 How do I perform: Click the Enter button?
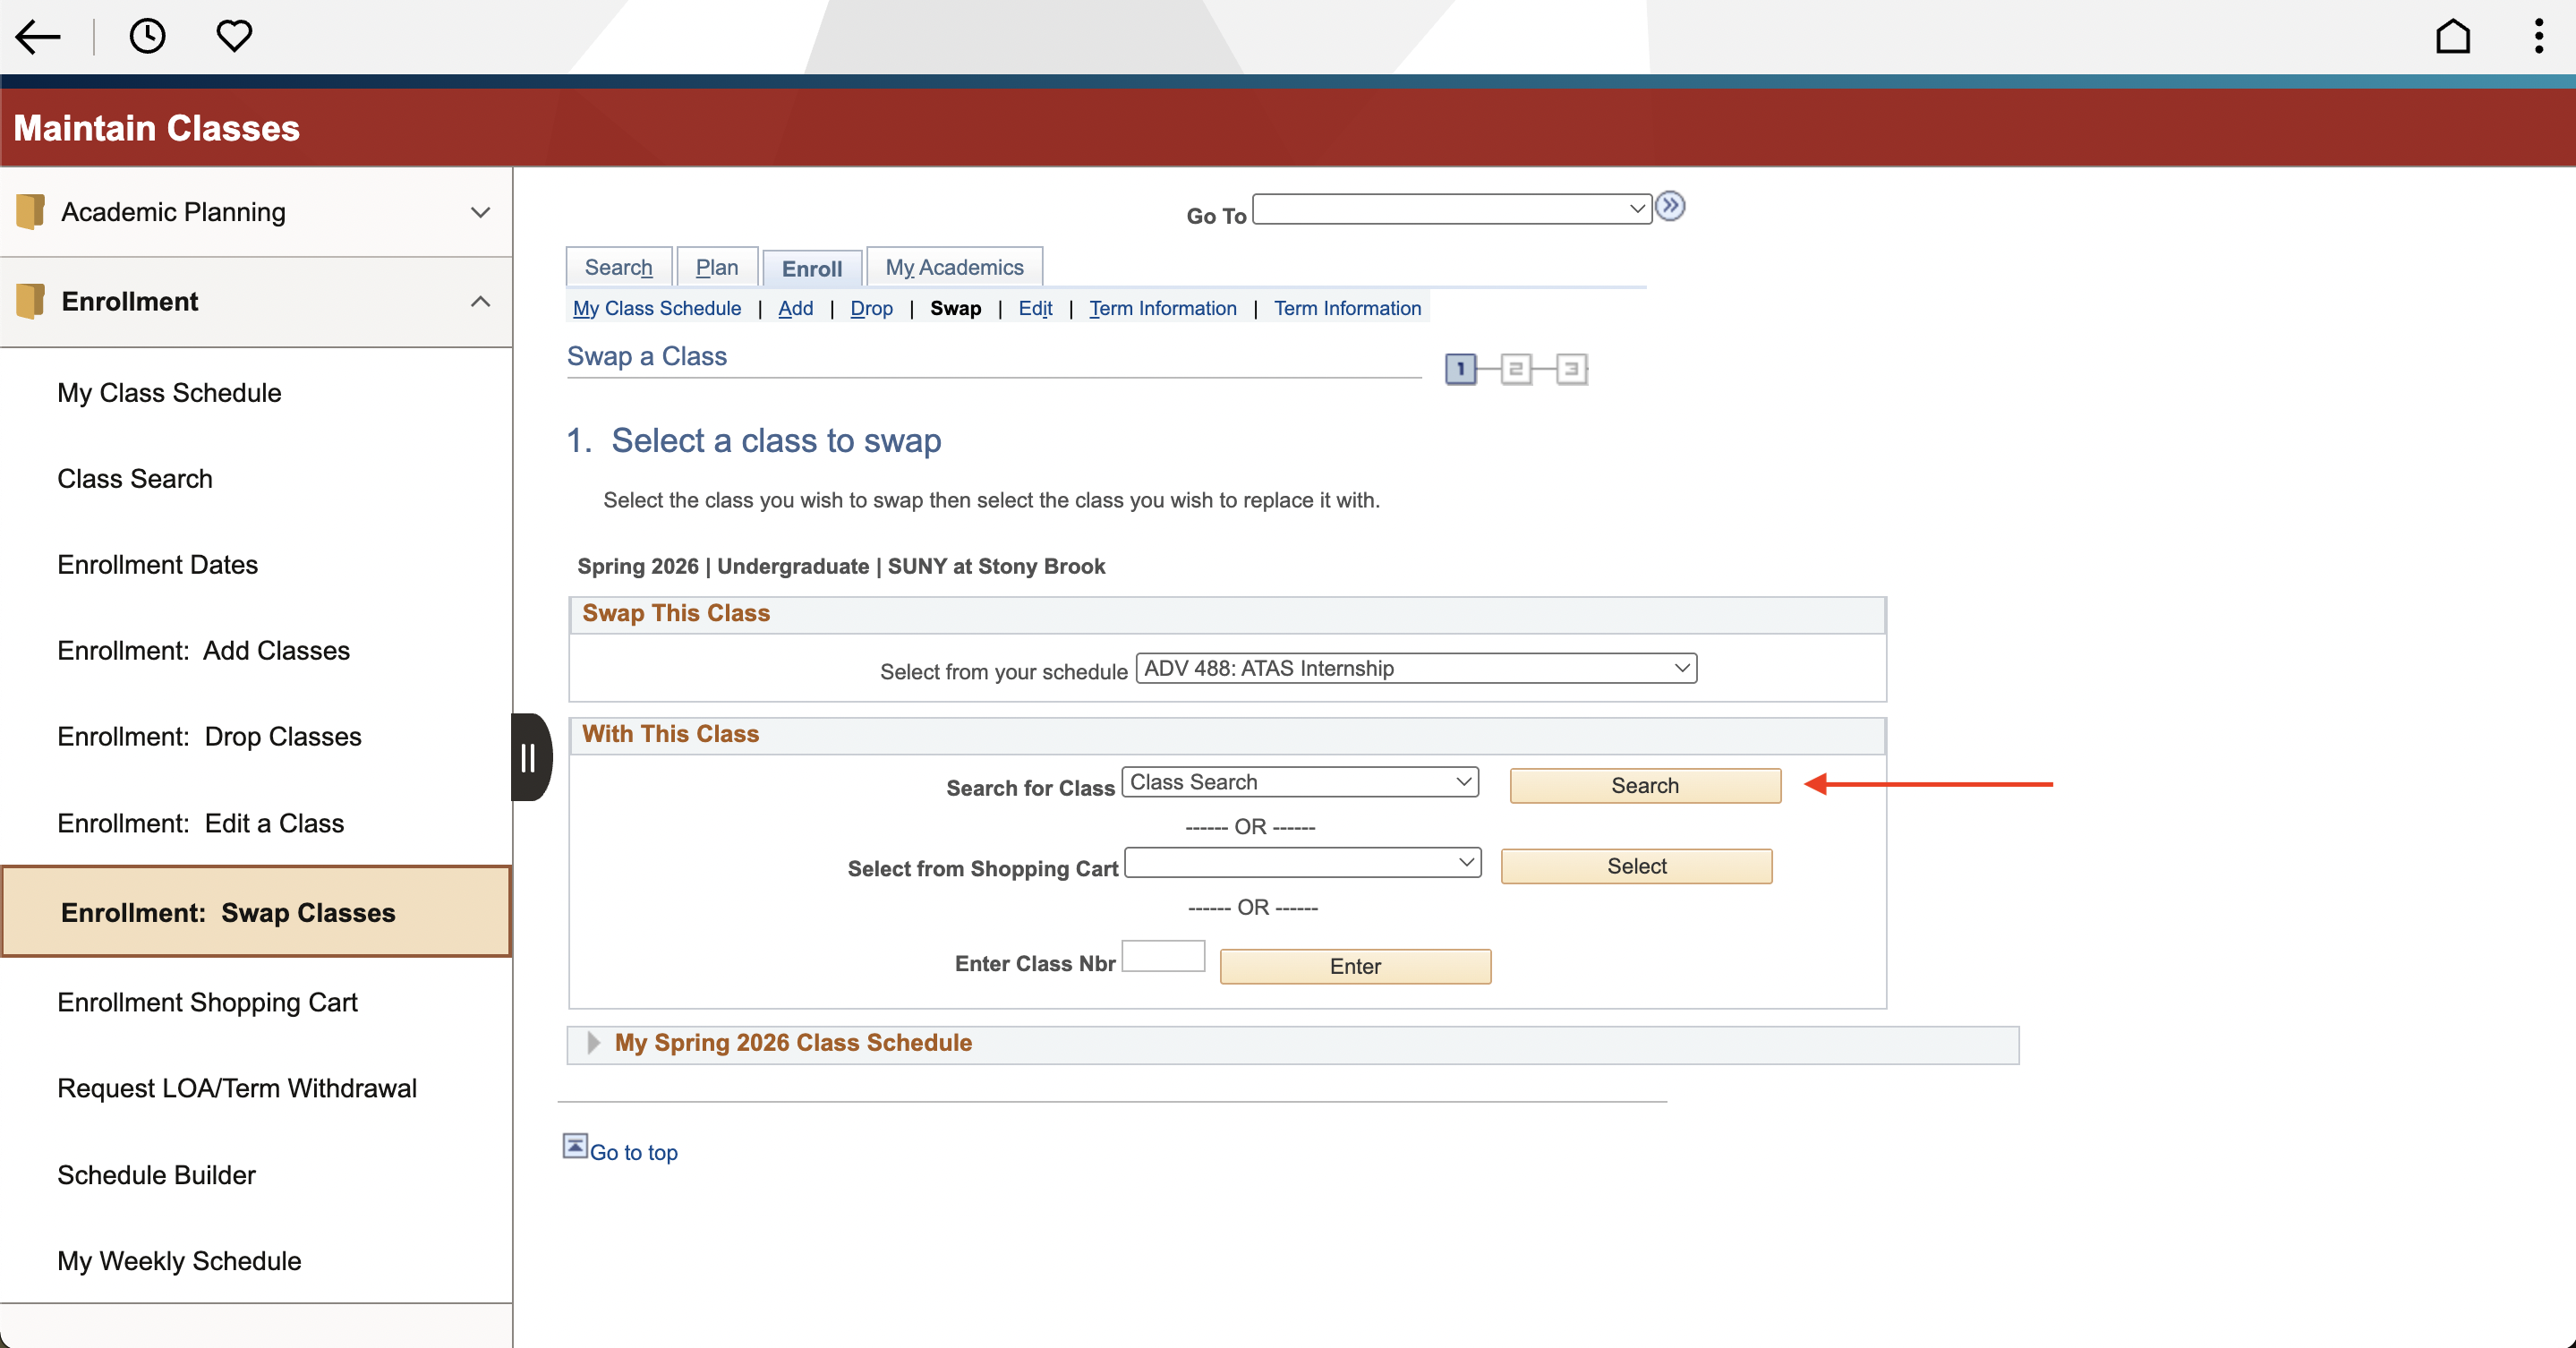[x=1355, y=966]
